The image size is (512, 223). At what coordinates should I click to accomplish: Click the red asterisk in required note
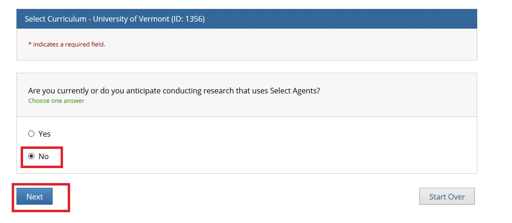point(30,45)
